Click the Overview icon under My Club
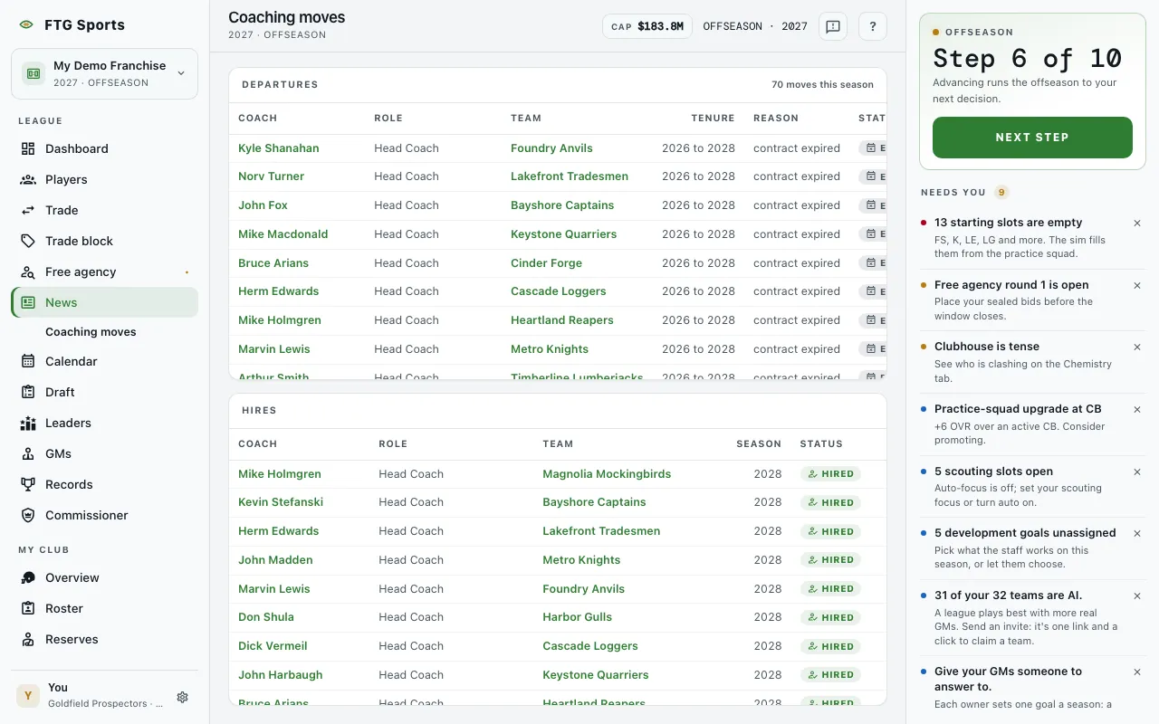Screen dimensions: 1159x724 click(x=28, y=577)
